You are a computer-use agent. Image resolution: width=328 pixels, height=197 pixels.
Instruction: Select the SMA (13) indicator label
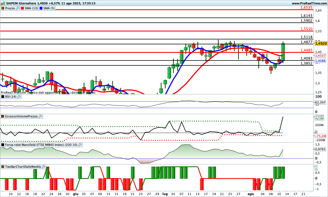[x=31, y=8]
